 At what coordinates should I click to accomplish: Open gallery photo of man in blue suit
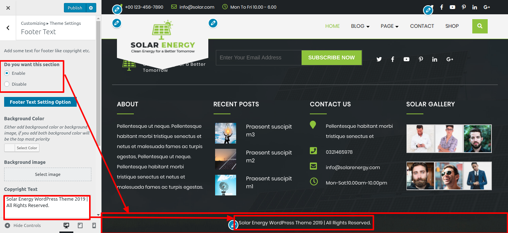(x=478, y=176)
